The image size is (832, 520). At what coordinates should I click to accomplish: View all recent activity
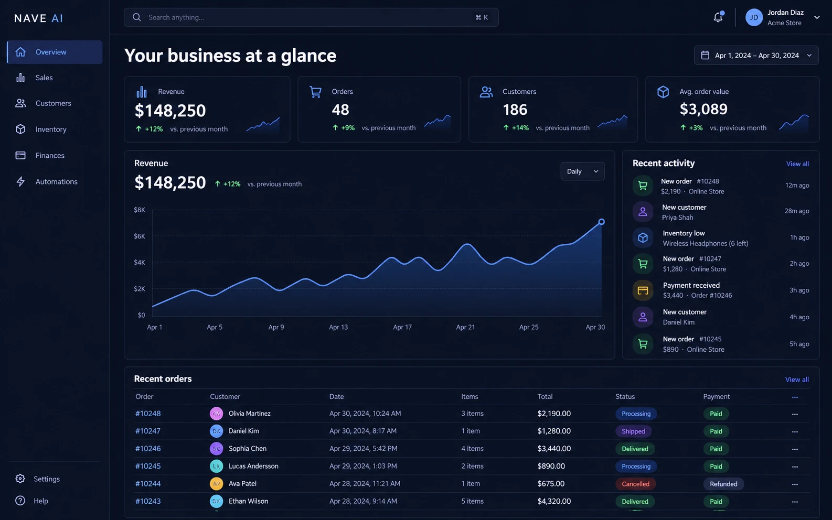pyautogui.click(x=797, y=164)
